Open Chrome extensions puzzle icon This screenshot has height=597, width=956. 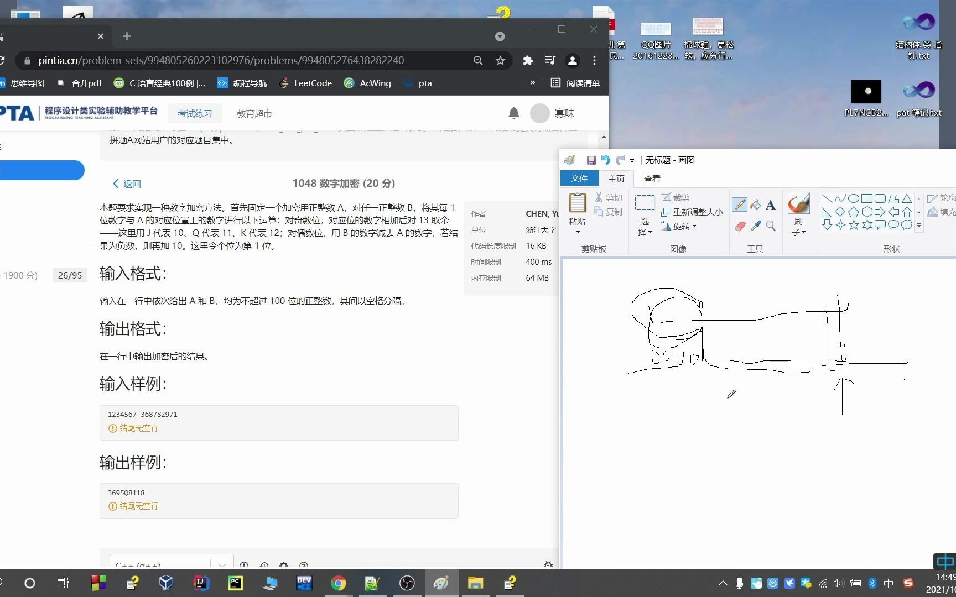click(x=528, y=61)
